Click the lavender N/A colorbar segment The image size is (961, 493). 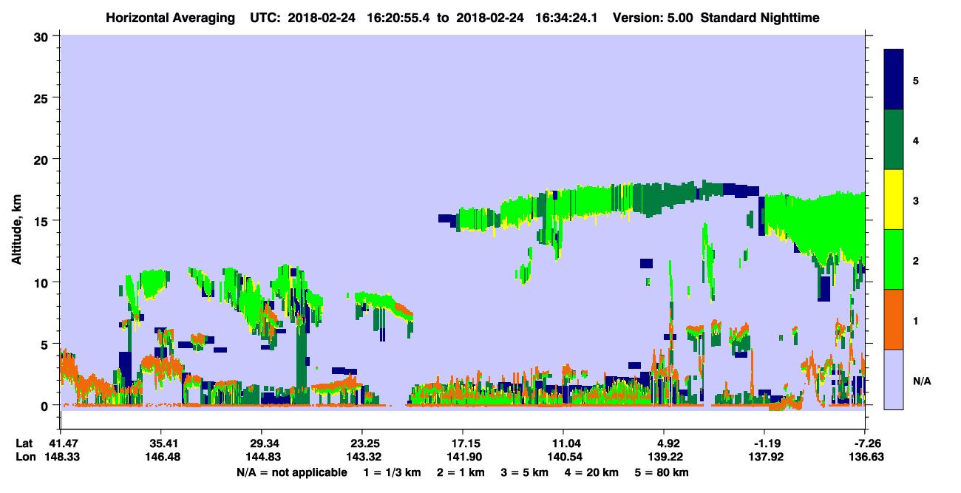coord(894,379)
